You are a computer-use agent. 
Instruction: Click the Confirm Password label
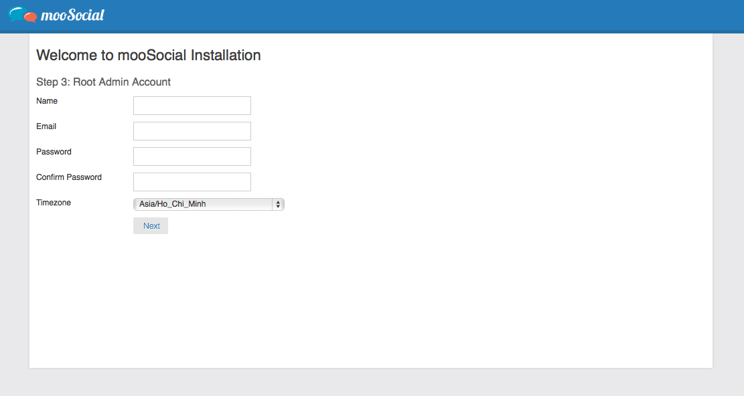coord(69,177)
